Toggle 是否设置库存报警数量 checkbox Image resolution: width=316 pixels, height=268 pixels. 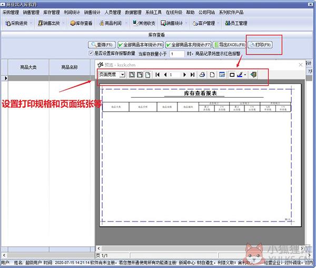[x=91, y=53]
